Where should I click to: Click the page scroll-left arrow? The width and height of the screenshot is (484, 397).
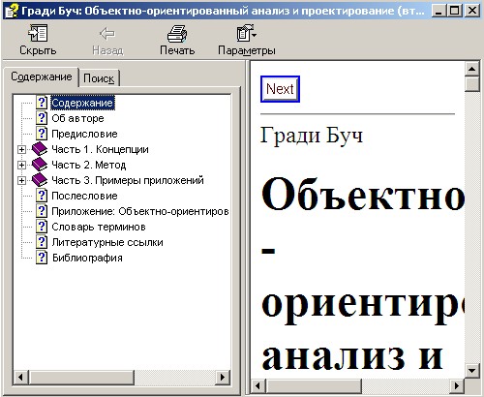coord(257,385)
